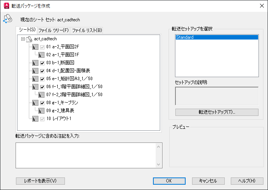
Task: Click the notes box scroll down arrow
Action: 158,164
